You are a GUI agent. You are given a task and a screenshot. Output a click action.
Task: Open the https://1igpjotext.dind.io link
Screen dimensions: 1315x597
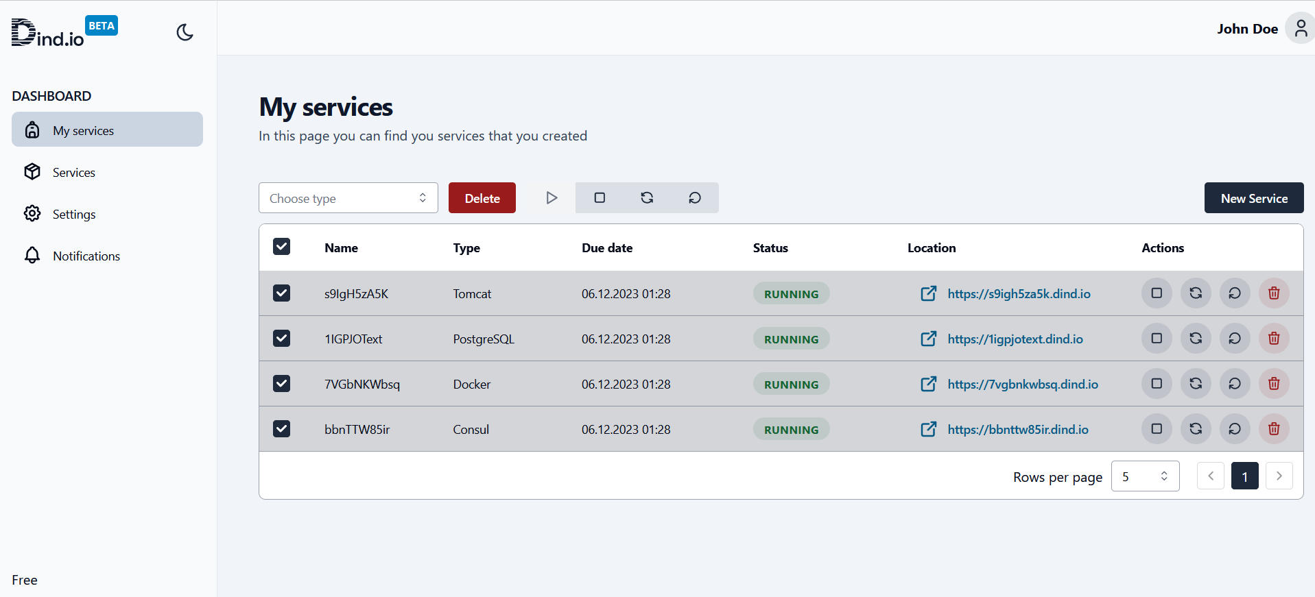tap(1015, 339)
